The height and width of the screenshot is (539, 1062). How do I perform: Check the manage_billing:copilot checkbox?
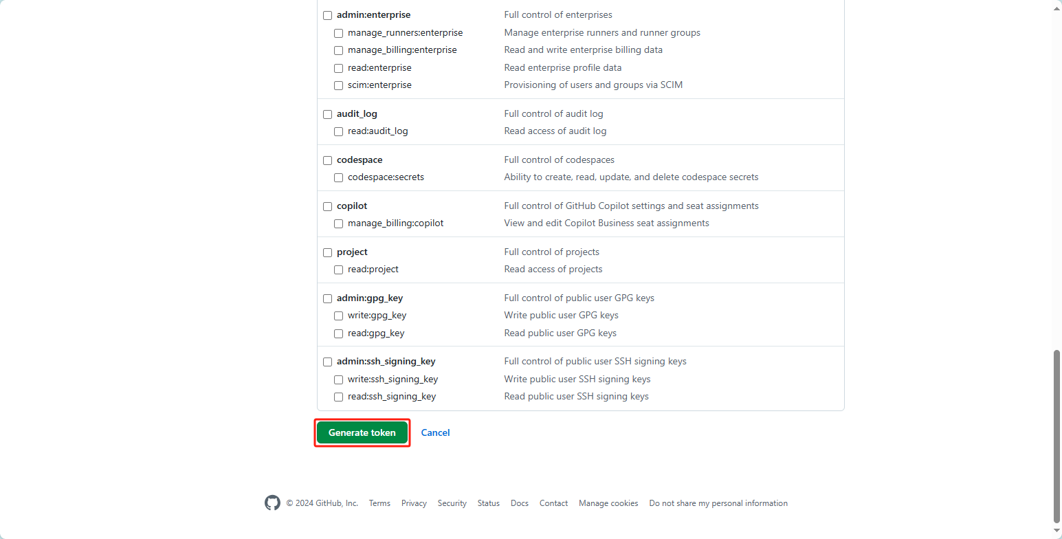click(339, 223)
